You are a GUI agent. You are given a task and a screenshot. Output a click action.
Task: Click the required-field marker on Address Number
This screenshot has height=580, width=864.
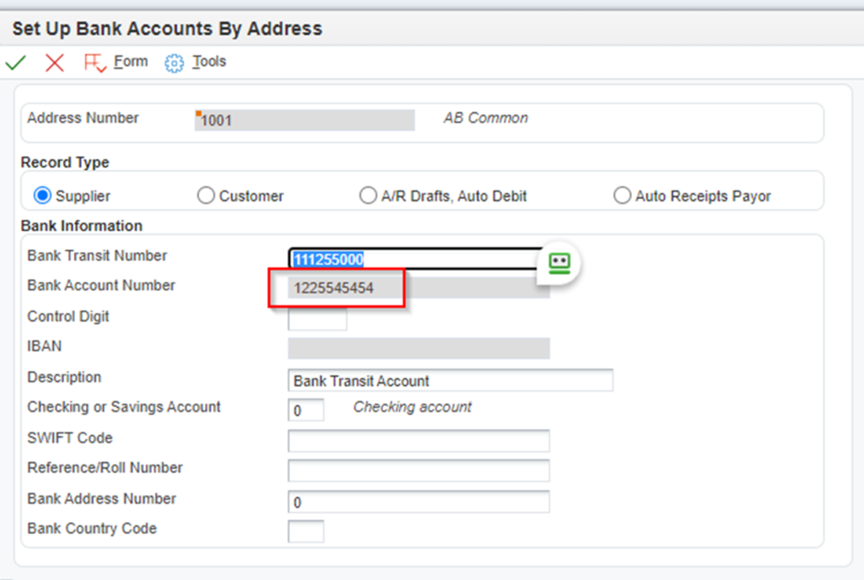(199, 112)
